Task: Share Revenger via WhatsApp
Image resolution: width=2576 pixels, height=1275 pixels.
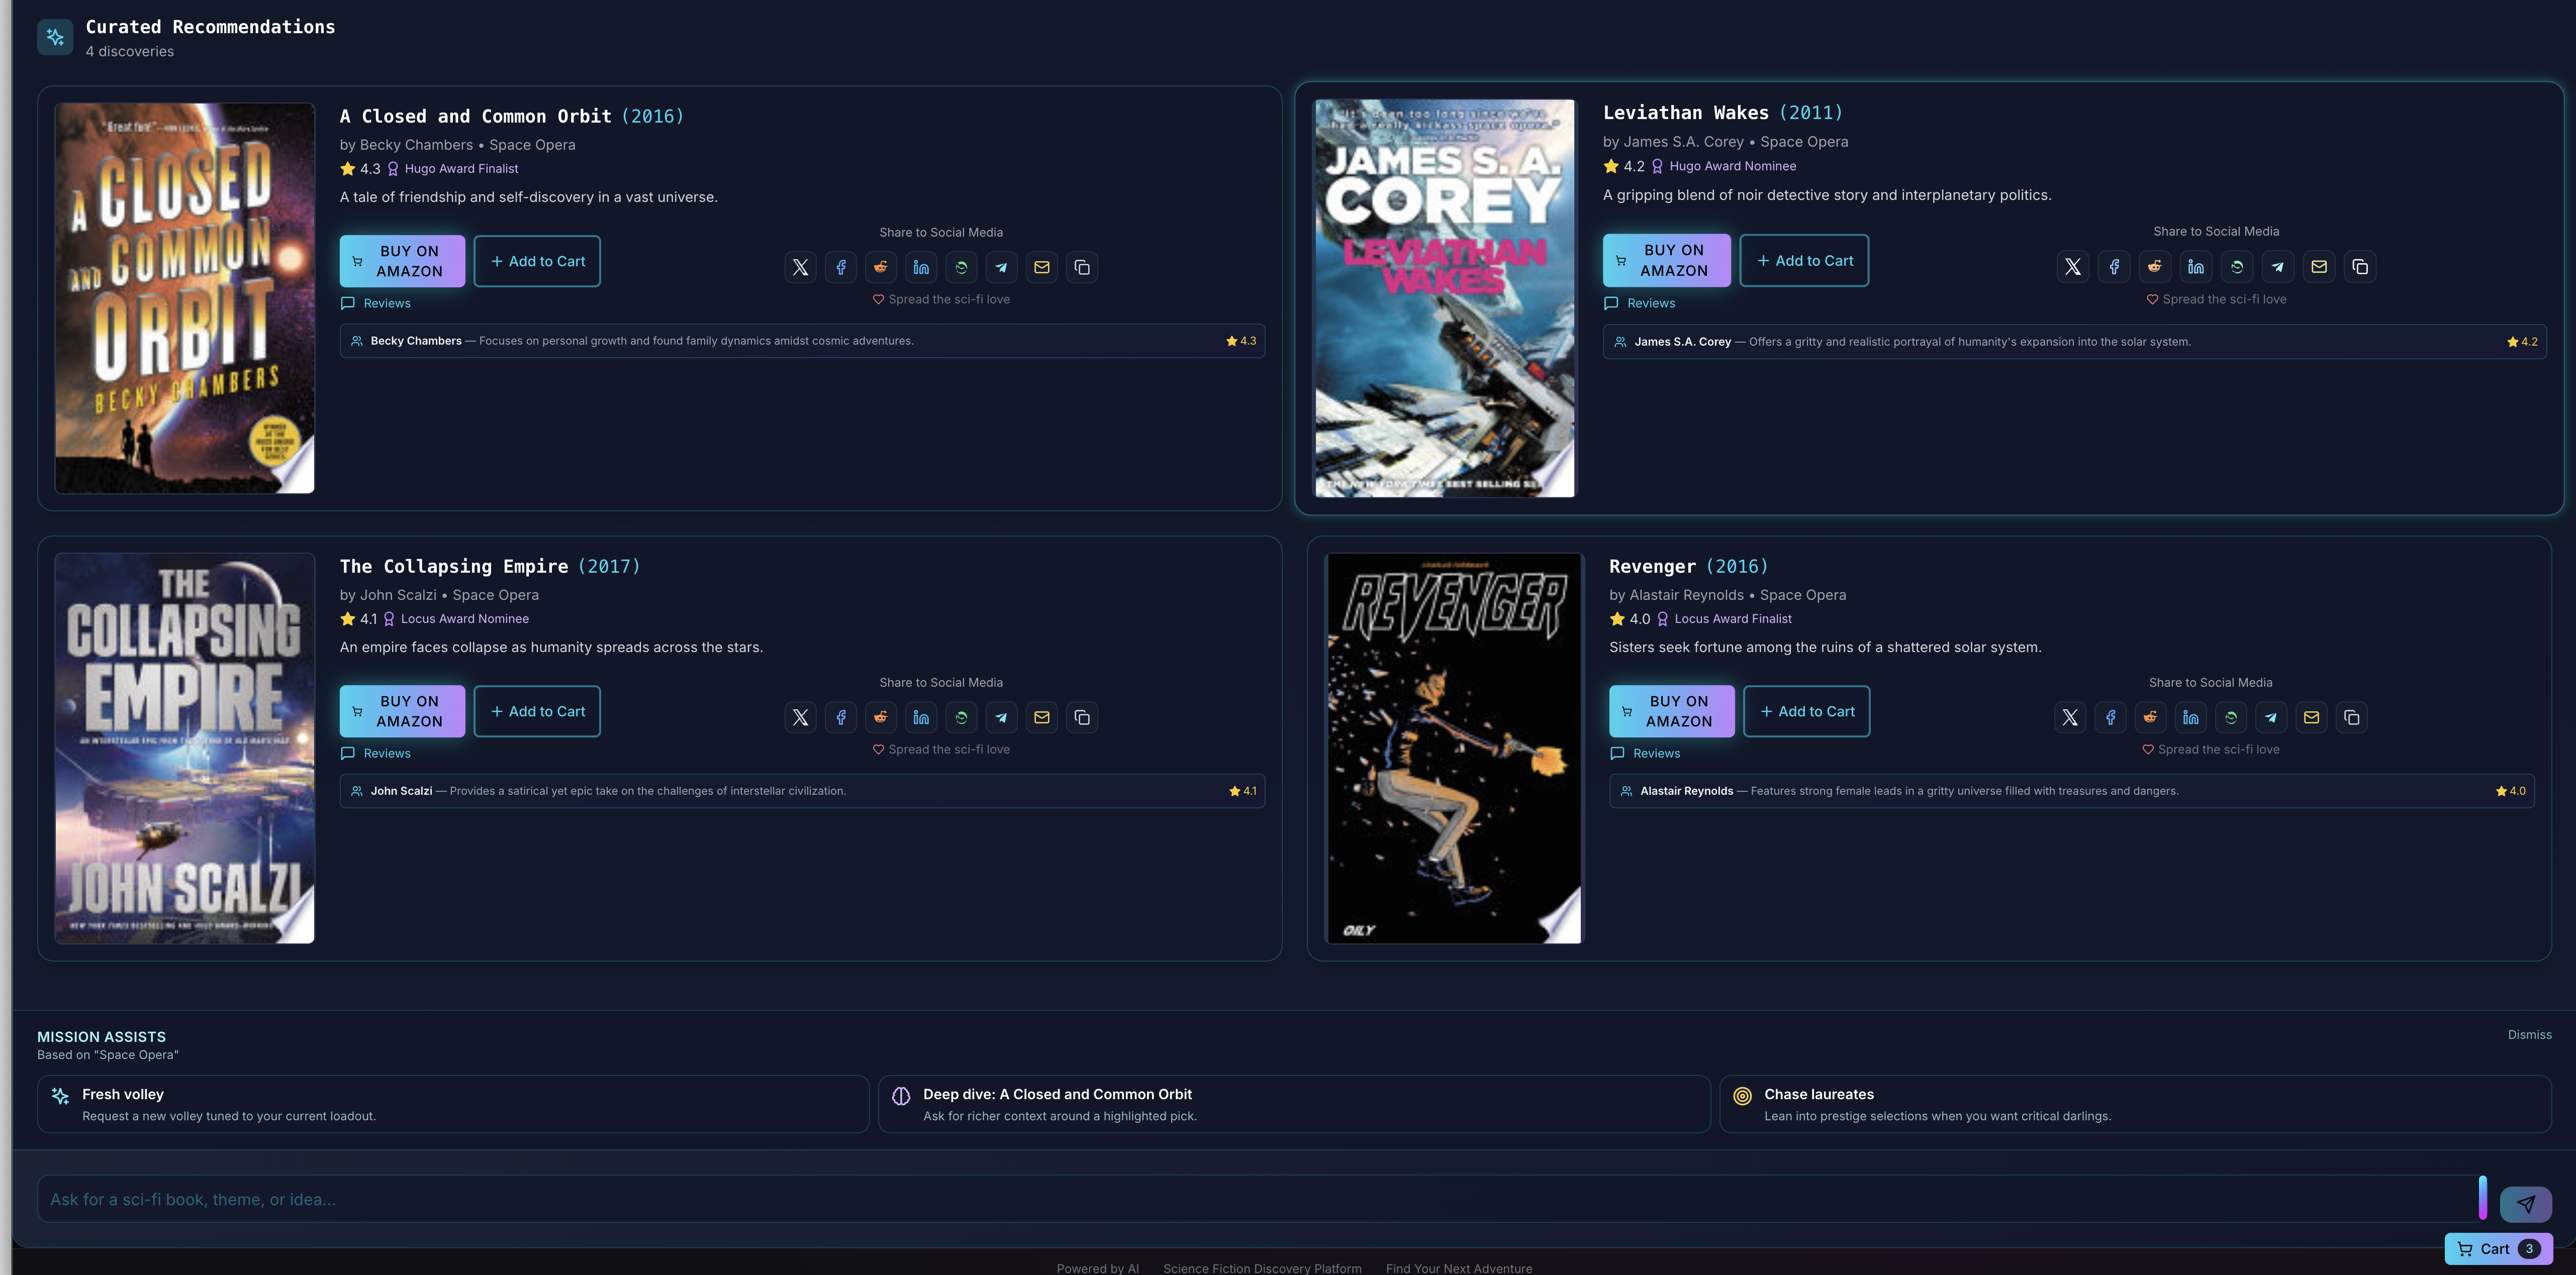Action: (2231, 717)
